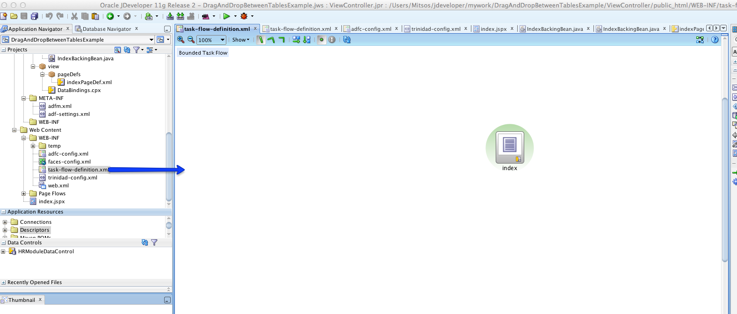
Task: Click the diagram overview icon near help
Action: click(x=700, y=40)
